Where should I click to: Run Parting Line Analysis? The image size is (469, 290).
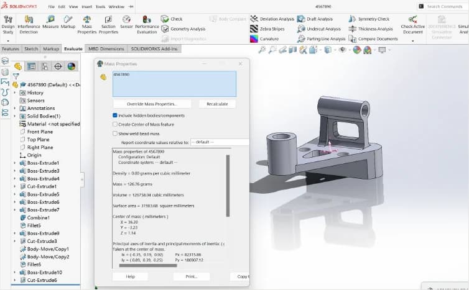(321, 39)
